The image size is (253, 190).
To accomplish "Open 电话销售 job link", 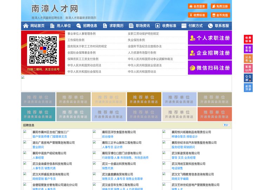I will coord(177,168).
